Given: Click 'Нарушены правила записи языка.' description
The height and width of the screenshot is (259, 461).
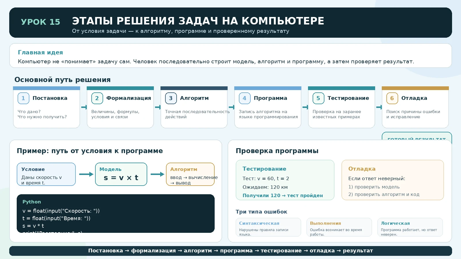Looking at the screenshot, I should pos(264,232).
